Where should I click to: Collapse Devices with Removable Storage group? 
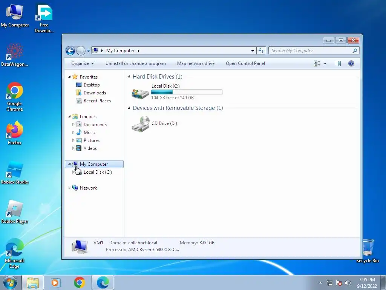129,108
